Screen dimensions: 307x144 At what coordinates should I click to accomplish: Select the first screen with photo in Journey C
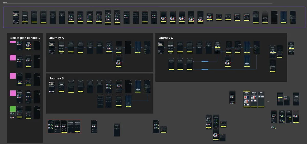161,47
